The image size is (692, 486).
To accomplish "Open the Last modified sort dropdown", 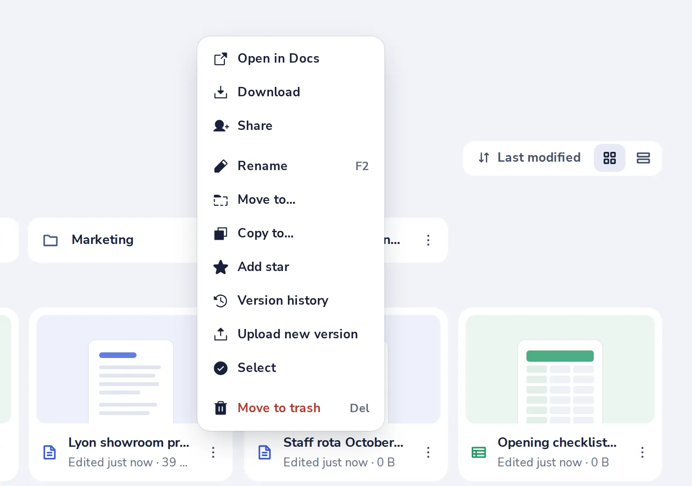I will click(x=529, y=157).
